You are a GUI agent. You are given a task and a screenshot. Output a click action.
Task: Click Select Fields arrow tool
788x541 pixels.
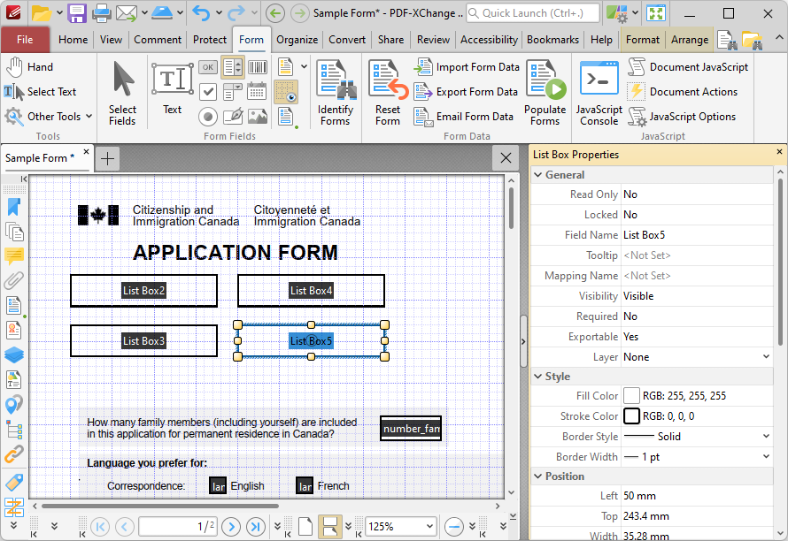coord(122,94)
